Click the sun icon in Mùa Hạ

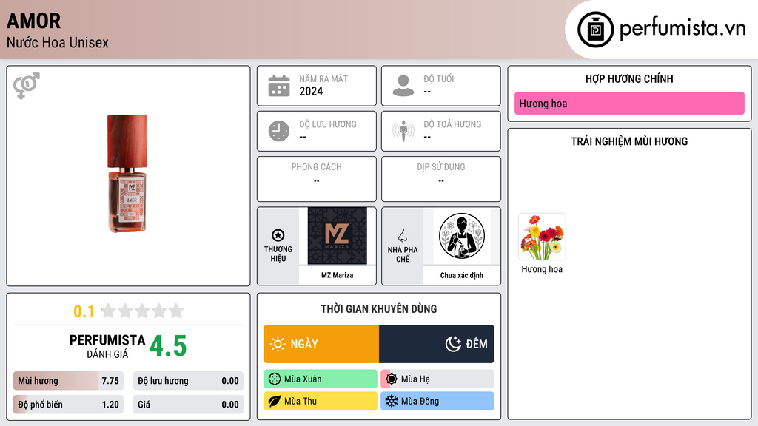[392, 379]
